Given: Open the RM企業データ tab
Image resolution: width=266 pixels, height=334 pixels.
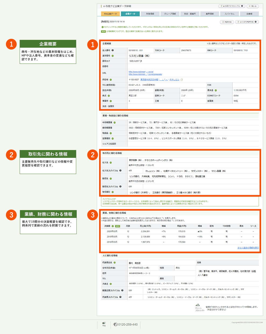Looking at the screenshot, I should (110, 14).
